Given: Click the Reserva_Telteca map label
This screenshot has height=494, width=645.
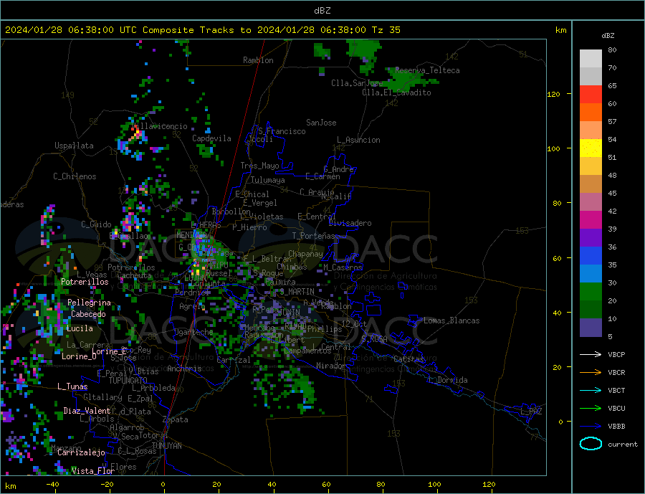Looking at the screenshot, I should [427, 70].
